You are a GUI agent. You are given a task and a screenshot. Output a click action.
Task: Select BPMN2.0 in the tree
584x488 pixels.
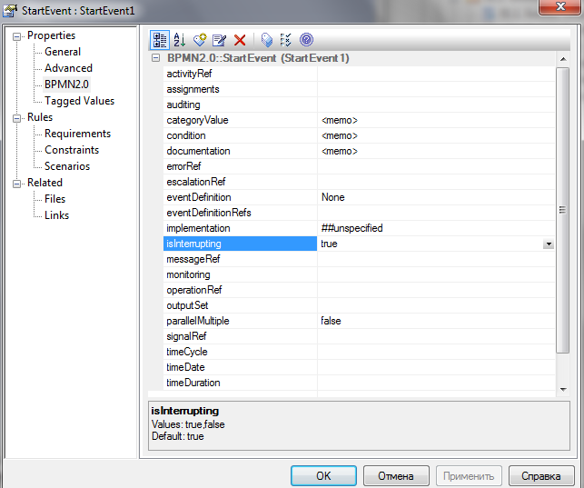66,85
